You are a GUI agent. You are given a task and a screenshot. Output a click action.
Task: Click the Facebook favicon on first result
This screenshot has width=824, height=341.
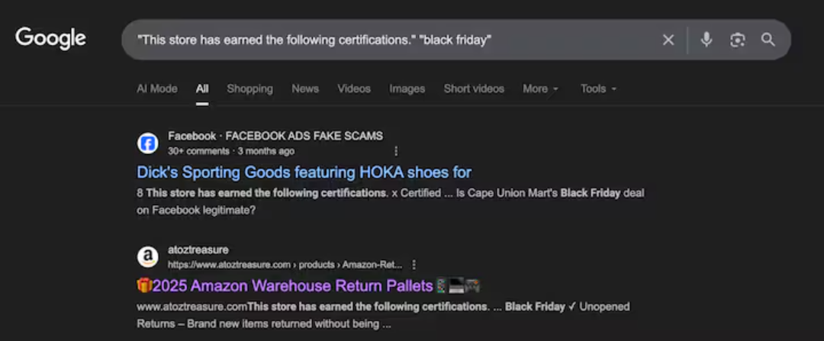(147, 143)
